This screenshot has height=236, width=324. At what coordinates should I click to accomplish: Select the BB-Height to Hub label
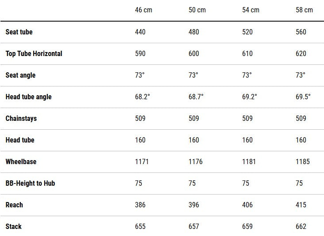30,183
